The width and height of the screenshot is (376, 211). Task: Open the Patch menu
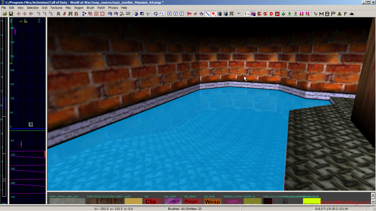[101, 8]
